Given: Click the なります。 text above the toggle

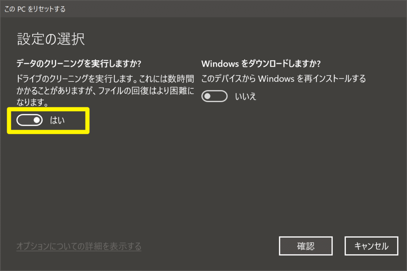Looking at the screenshot, I should point(33,102).
